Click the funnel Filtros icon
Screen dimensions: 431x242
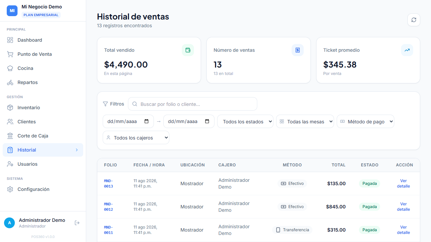(x=105, y=104)
